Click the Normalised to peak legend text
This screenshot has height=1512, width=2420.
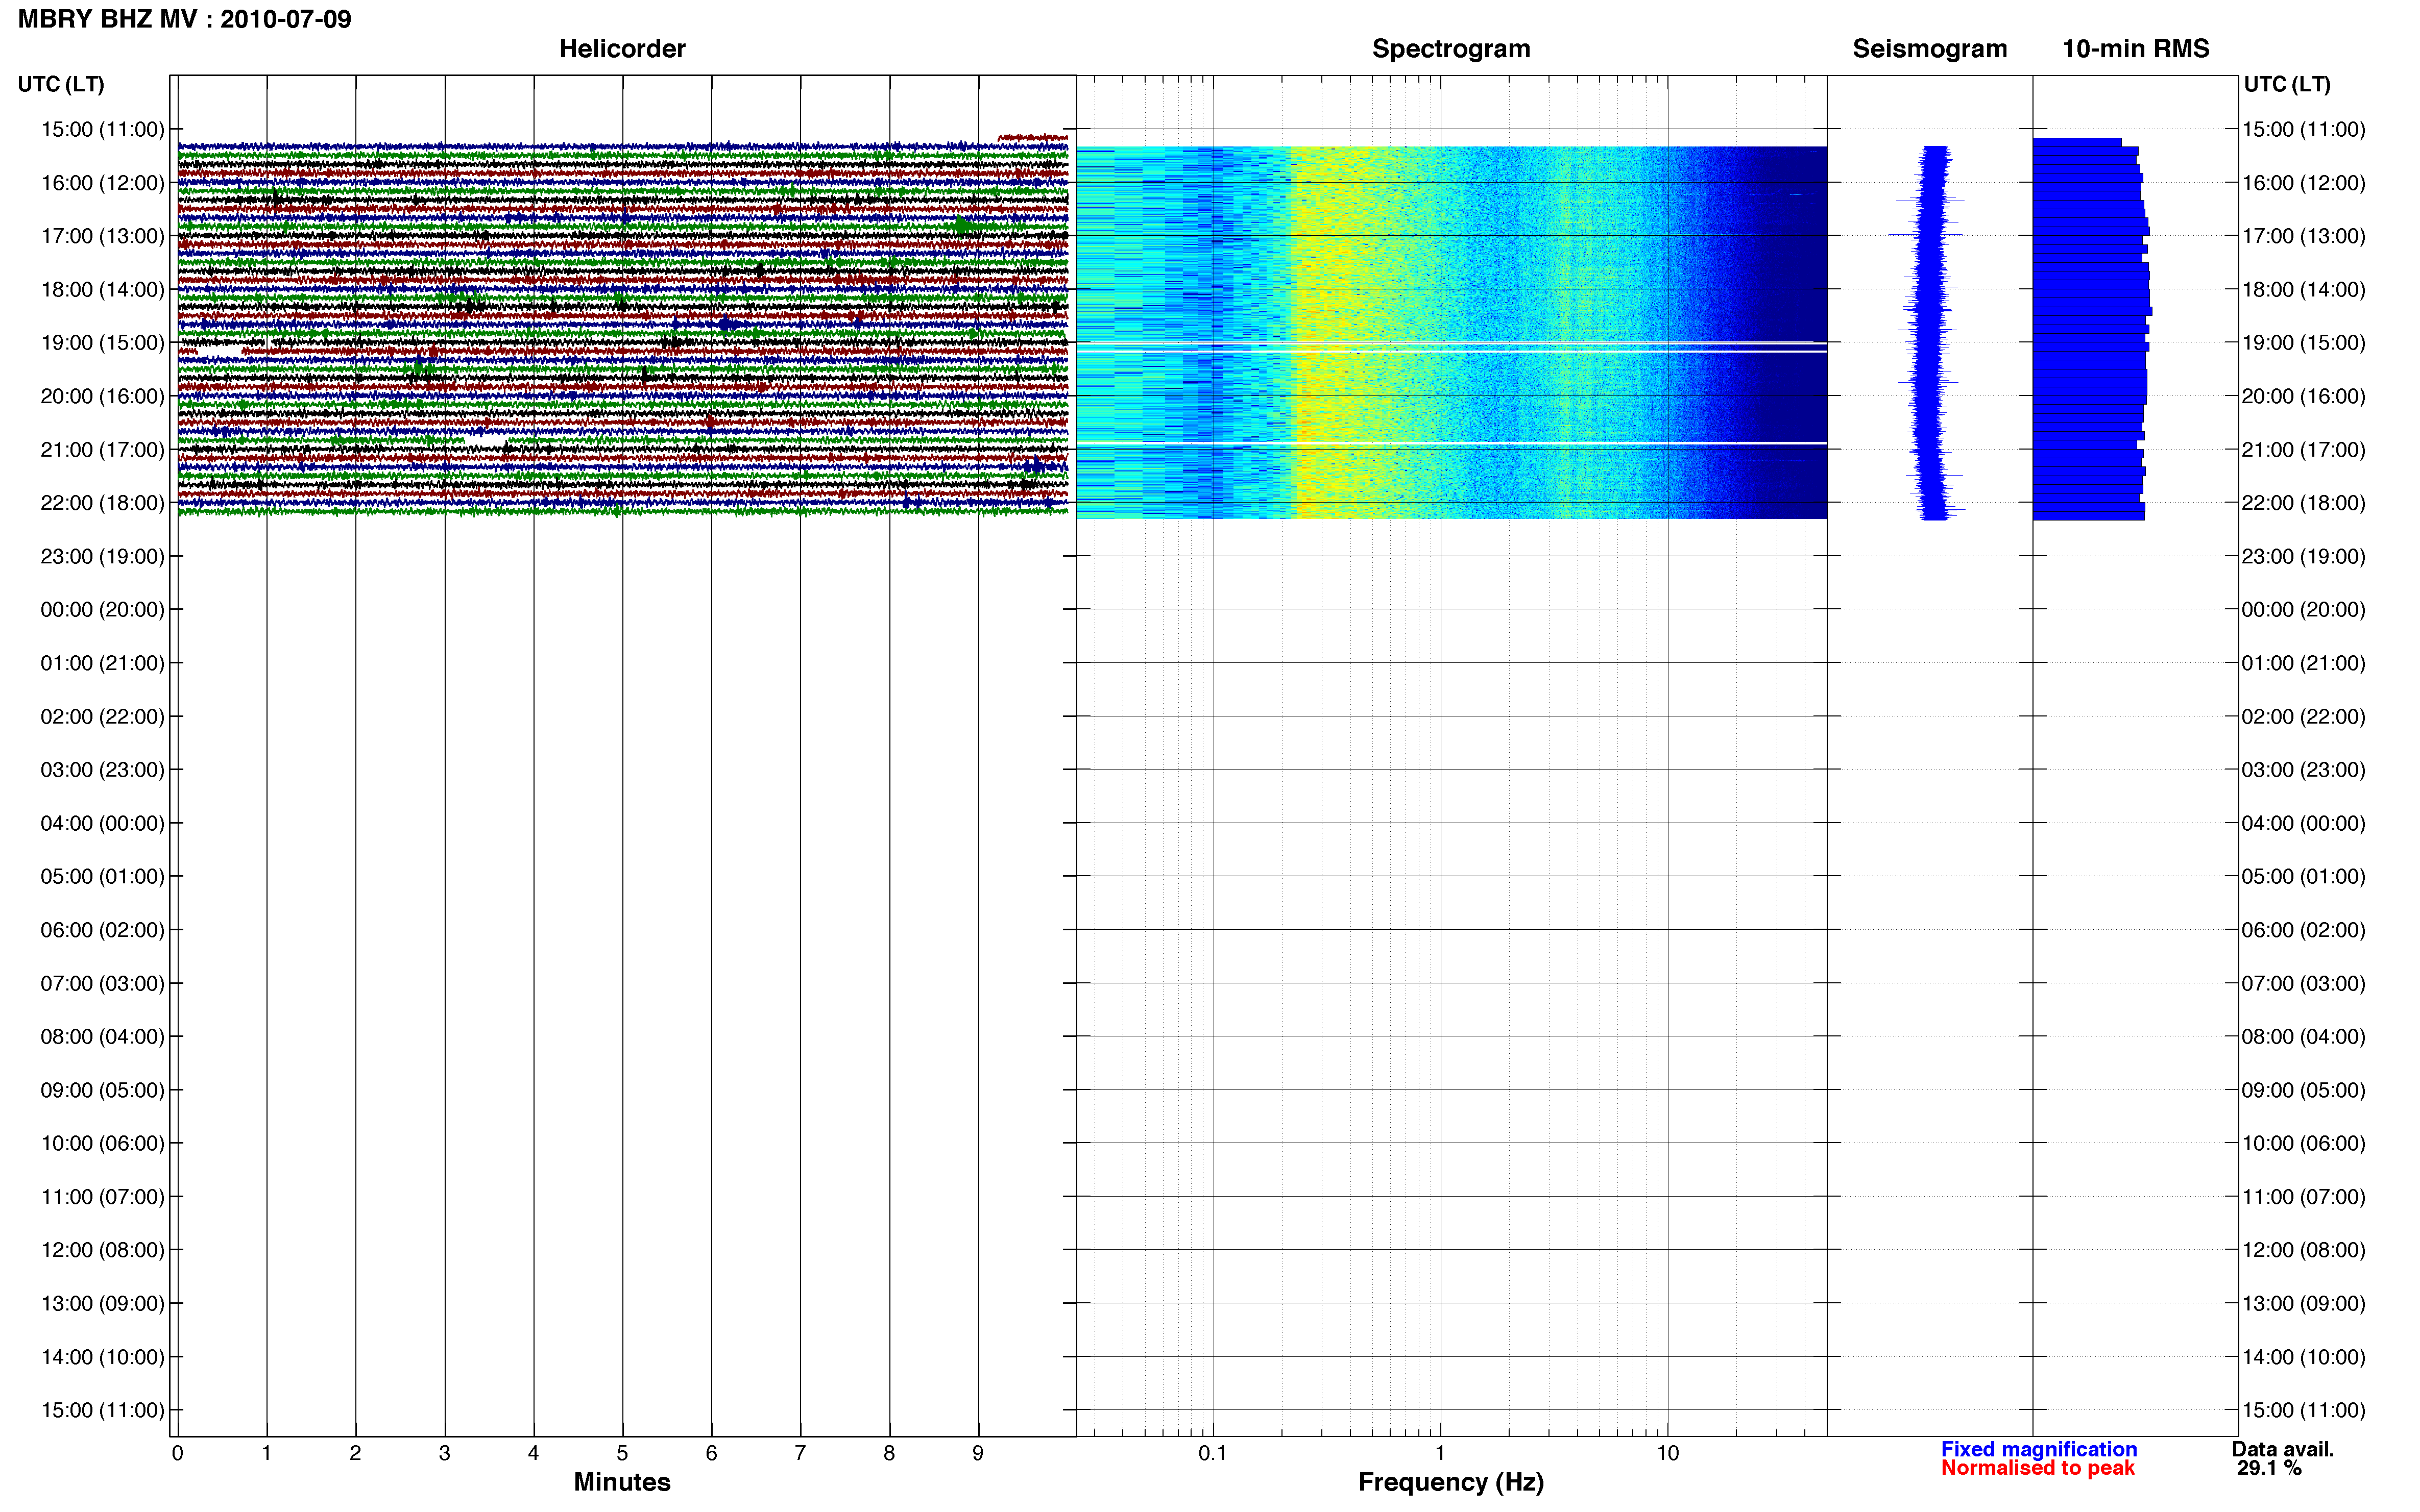pyautogui.click(x=2038, y=1468)
